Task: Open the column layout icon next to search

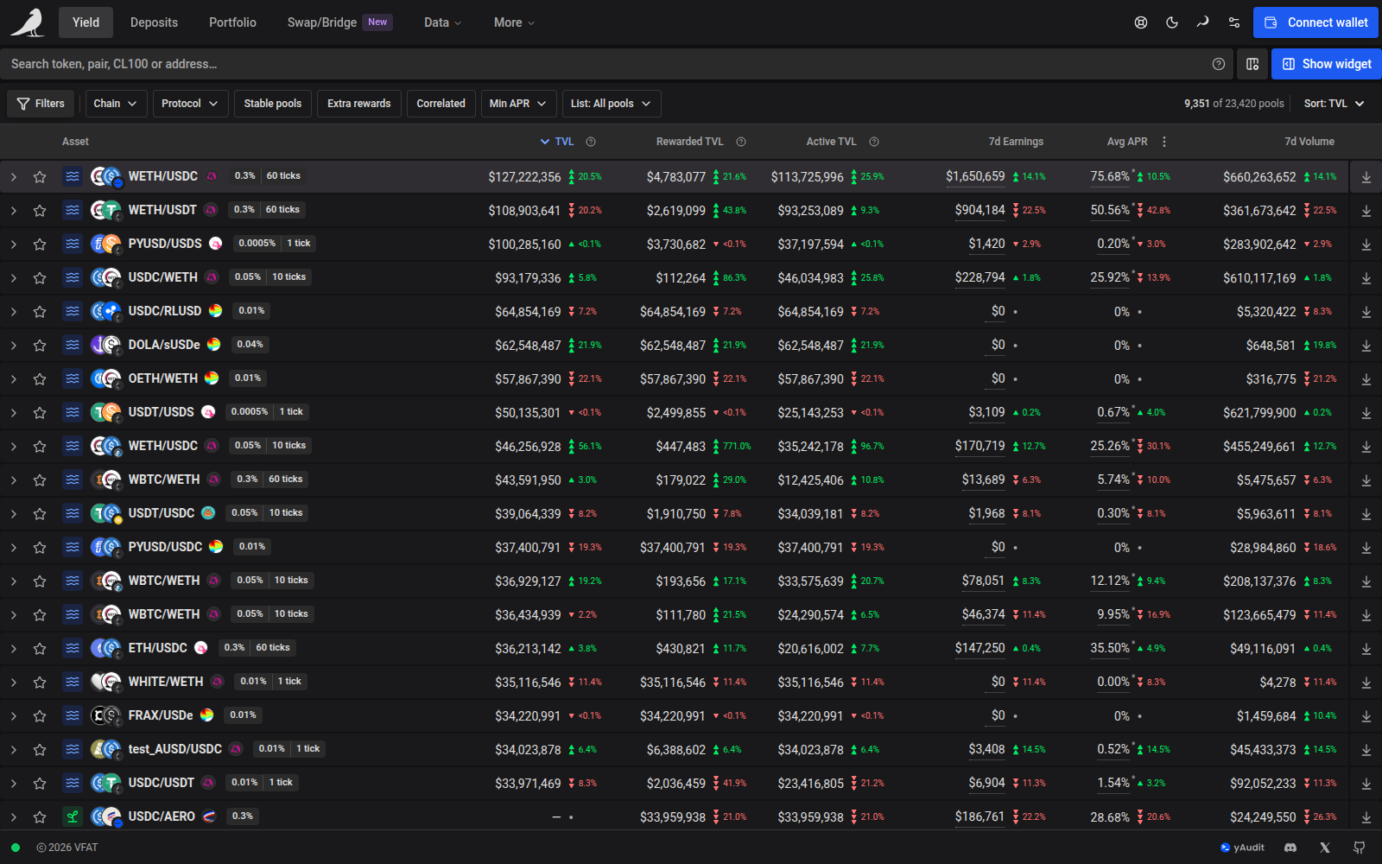Action: (x=1252, y=64)
